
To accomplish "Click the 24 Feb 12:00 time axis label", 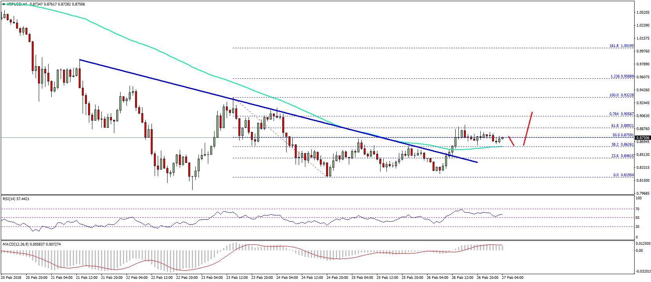I will [x=312, y=278].
